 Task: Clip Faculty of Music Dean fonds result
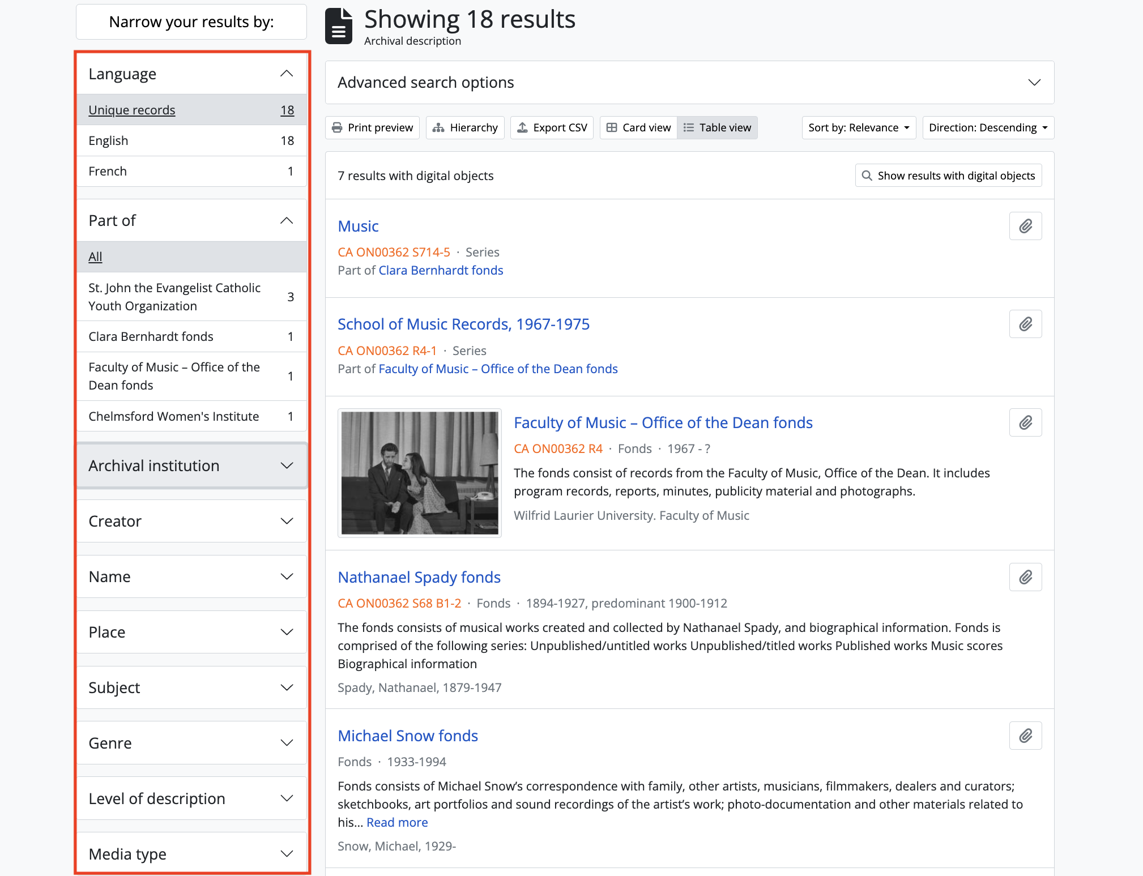click(x=1025, y=423)
